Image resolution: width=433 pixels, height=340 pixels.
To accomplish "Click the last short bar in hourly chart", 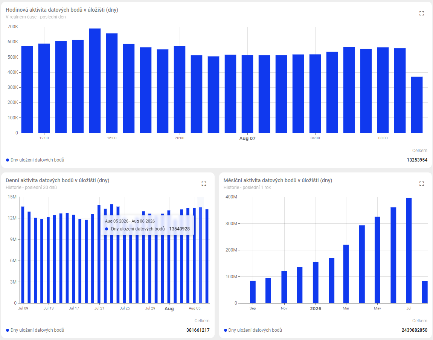I will click(x=417, y=105).
